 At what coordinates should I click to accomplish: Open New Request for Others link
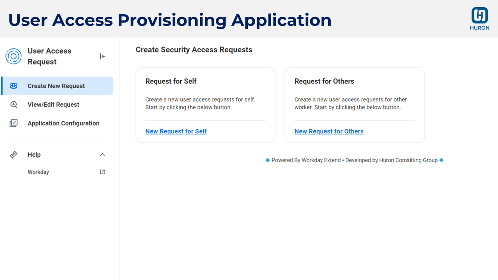329,131
